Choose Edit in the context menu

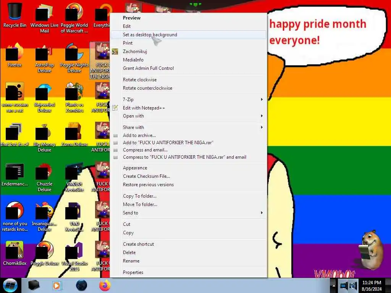188,26
